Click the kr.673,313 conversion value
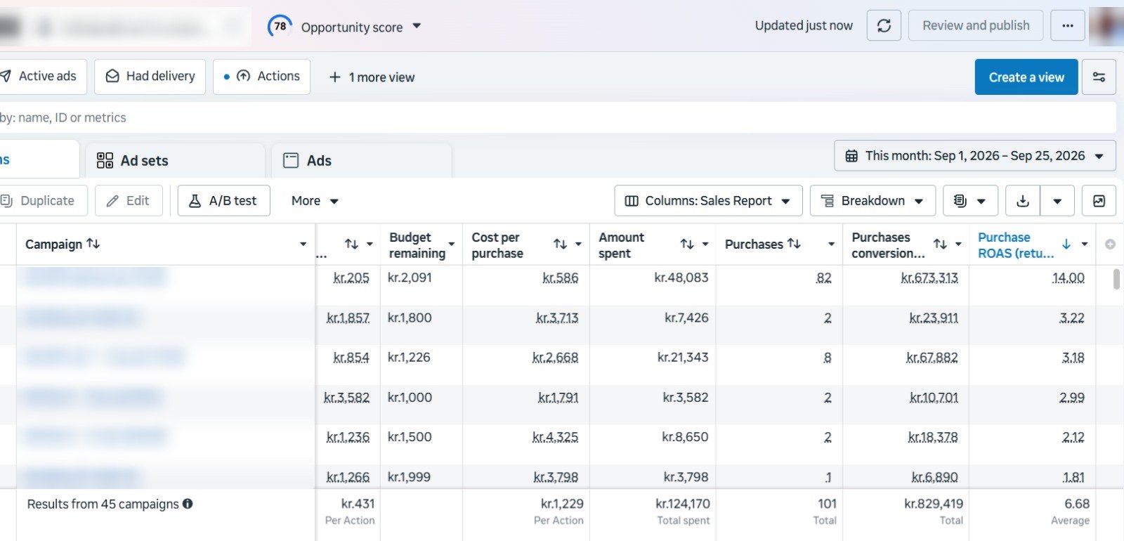The width and height of the screenshot is (1124, 541). 929,278
